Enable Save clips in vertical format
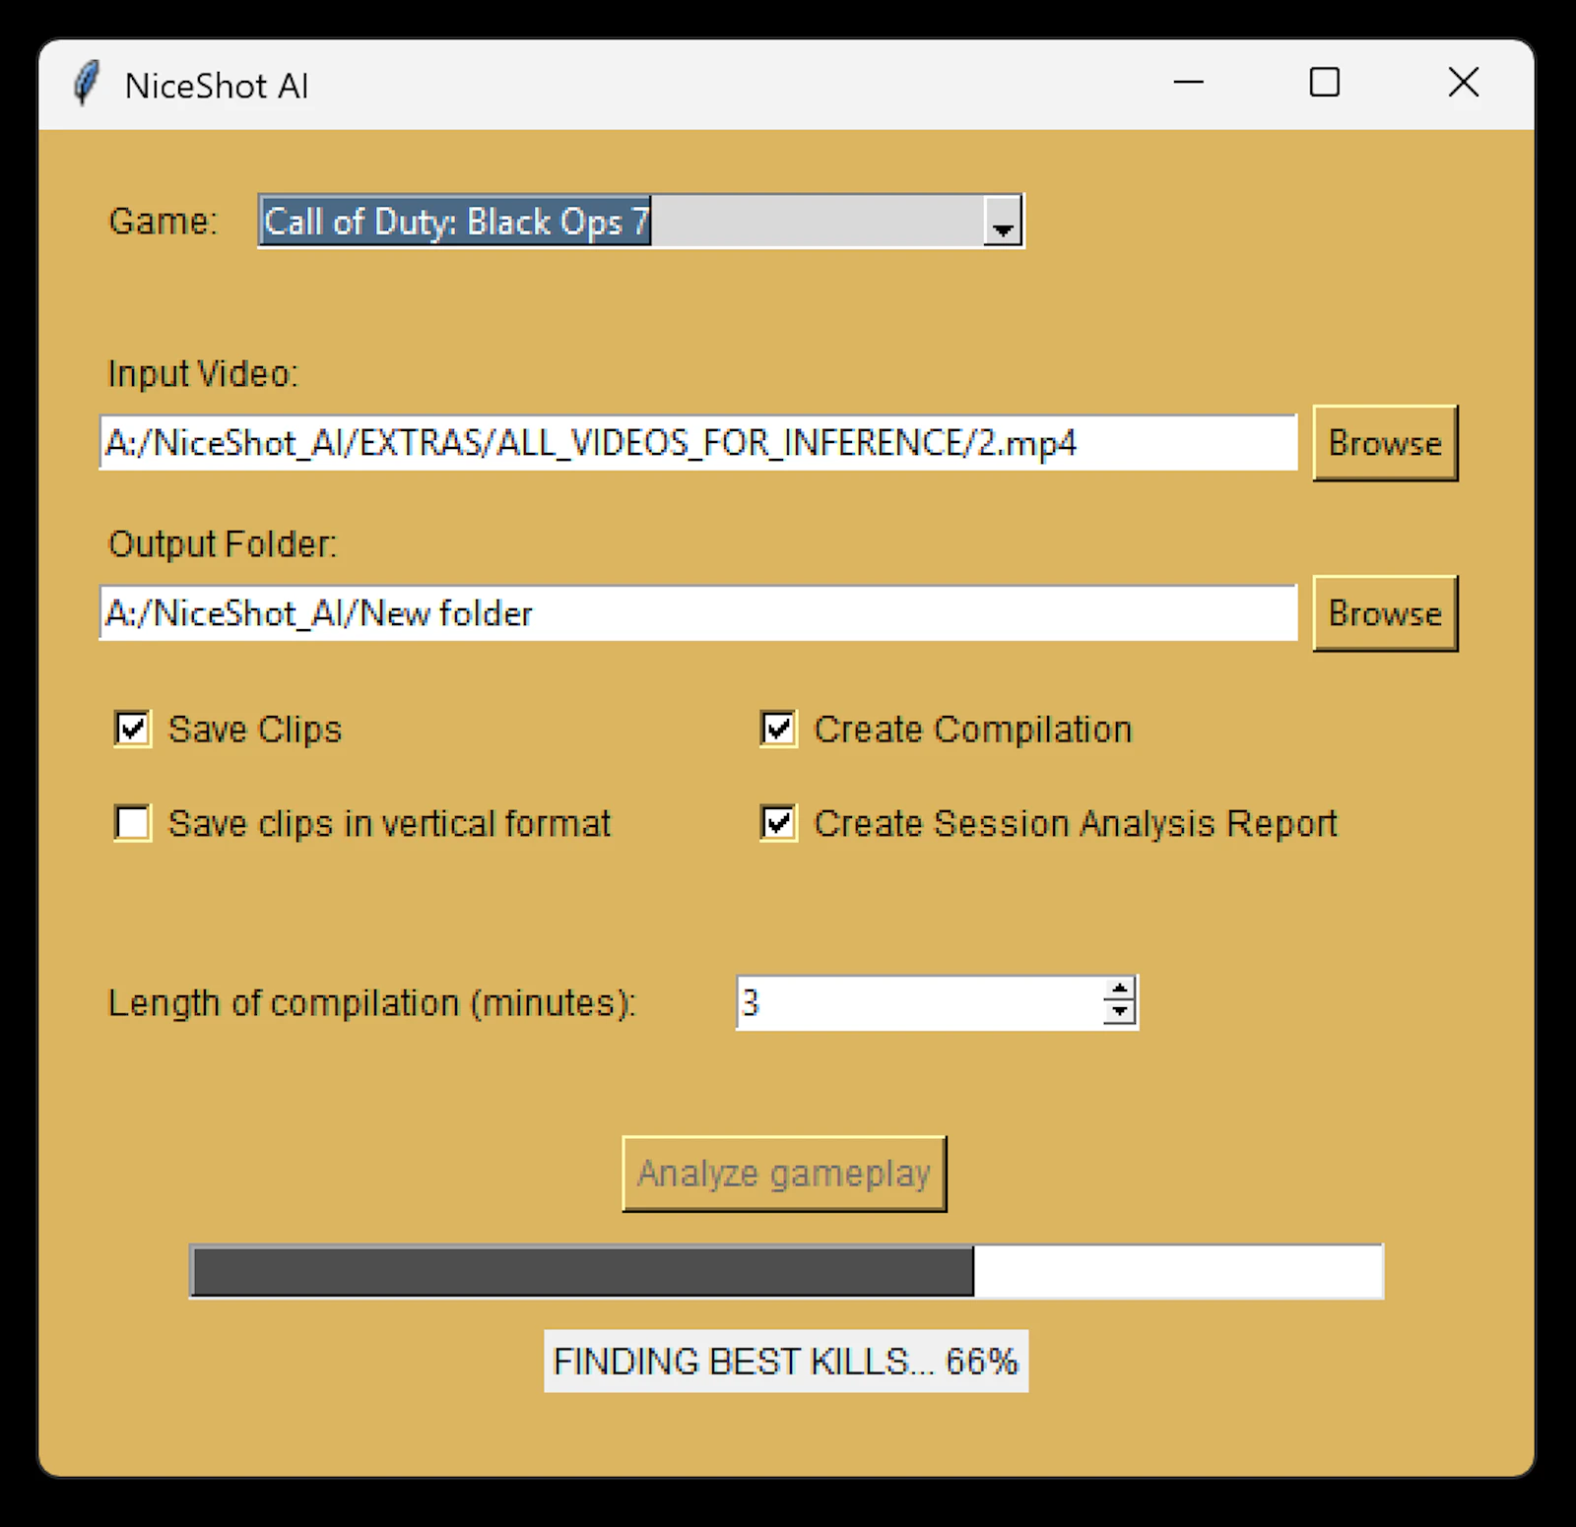This screenshot has width=1576, height=1527. [133, 823]
